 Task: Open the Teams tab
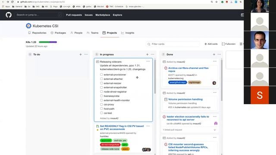point(92,33)
